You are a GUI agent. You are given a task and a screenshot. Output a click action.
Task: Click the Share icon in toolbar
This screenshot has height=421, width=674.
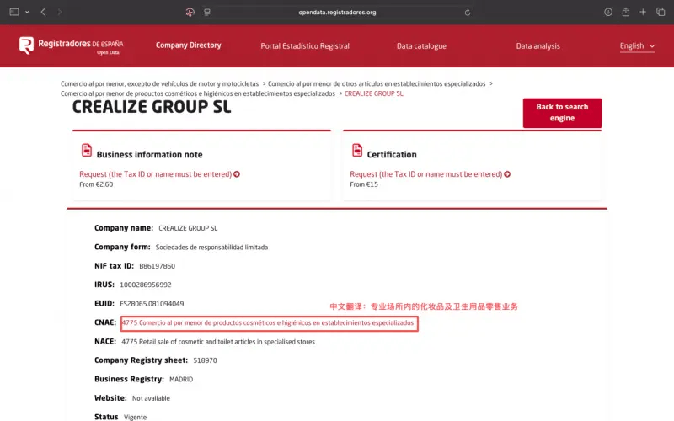(626, 12)
